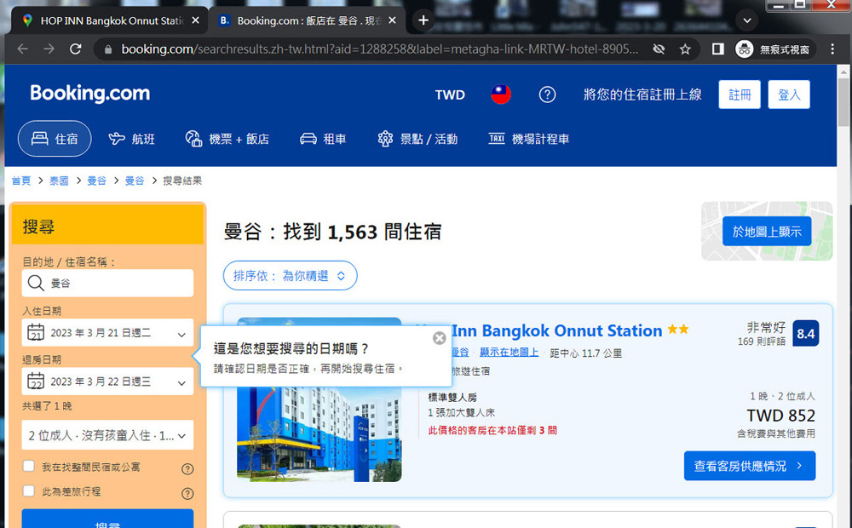Click the TWD 852 price
The height and width of the screenshot is (528, 852).
click(780, 416)
